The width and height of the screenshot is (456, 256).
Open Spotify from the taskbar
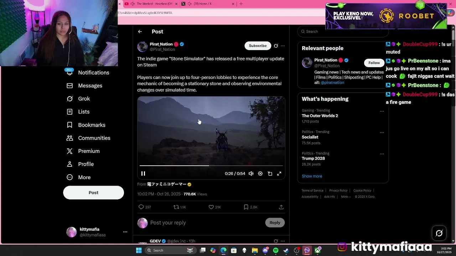(276, 250)
